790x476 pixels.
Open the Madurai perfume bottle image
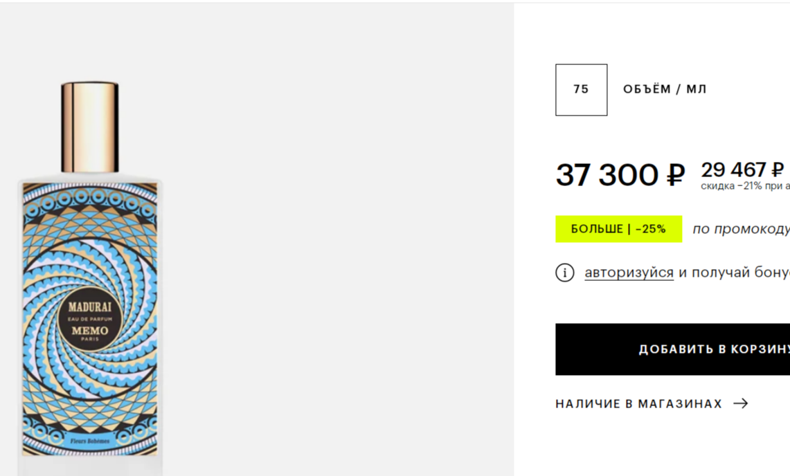pos(90,277)
